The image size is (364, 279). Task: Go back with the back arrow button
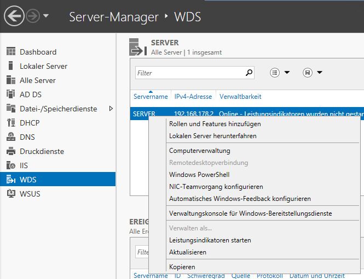pyautogui.click(x=14, y=16)
